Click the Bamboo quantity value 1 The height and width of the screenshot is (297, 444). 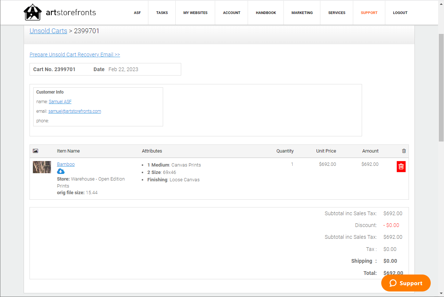(x=292, y=164)
